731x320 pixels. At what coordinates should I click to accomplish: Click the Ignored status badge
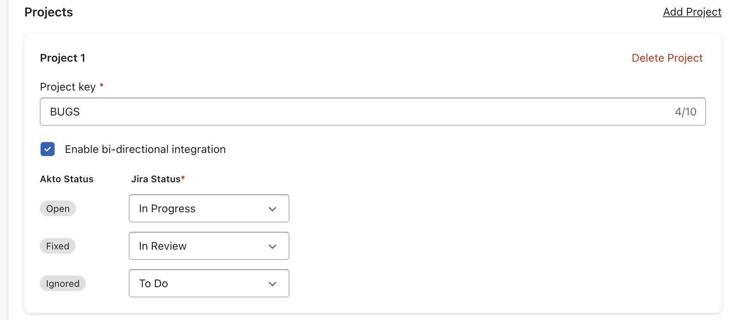coord(63,284)
